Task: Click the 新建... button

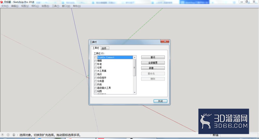Action: click(153, 68)
